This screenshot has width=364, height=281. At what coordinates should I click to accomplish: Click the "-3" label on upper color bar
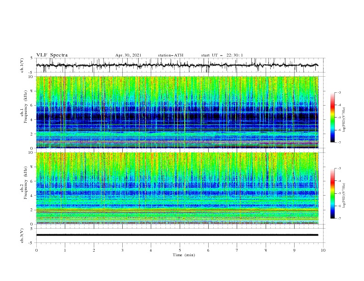339,92
